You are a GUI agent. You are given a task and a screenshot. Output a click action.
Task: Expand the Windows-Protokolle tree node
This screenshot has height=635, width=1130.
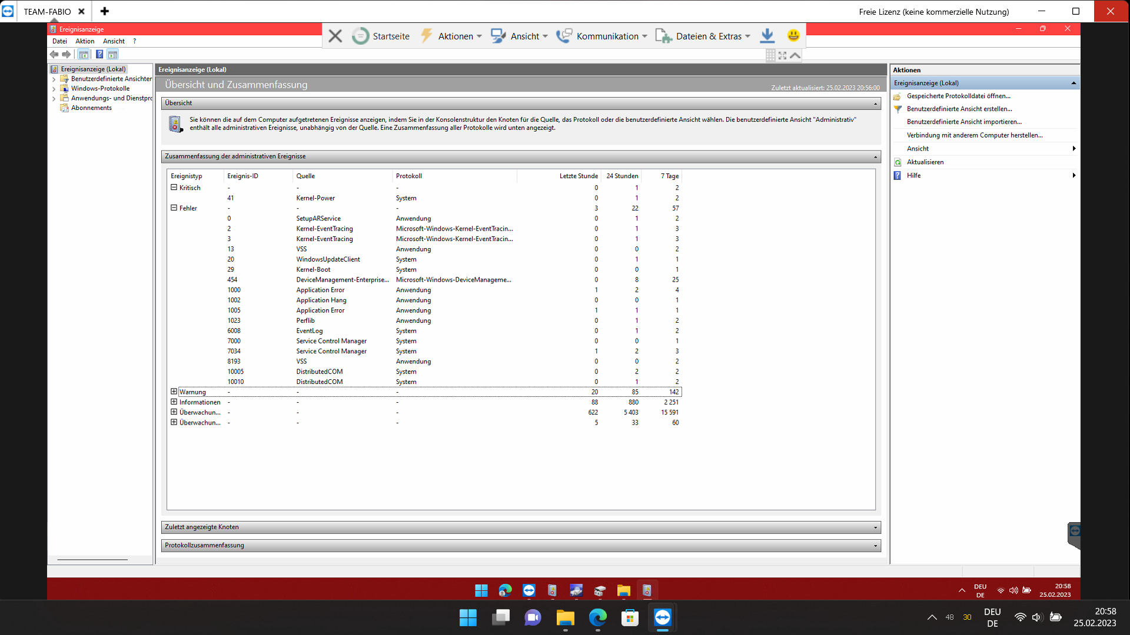(x=54, y=89)
